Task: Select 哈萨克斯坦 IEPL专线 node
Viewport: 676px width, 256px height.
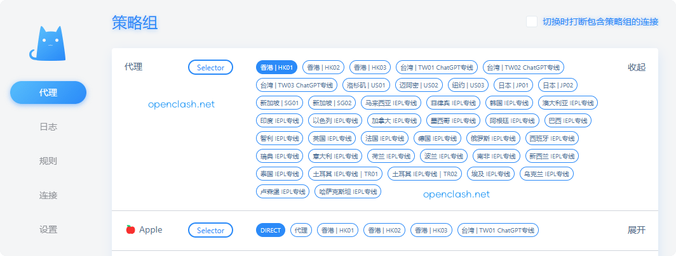Action: [348, 191]
